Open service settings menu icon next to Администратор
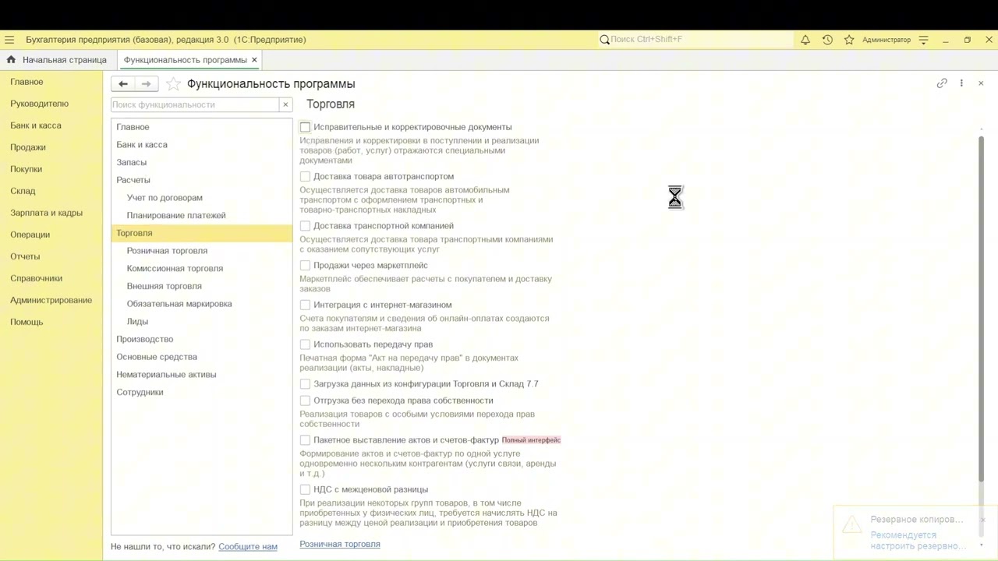 923,40
